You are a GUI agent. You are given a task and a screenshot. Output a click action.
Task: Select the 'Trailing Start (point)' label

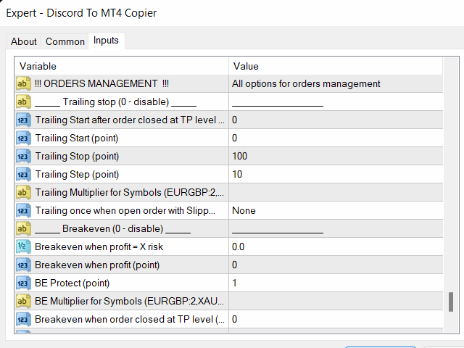tap(77, 138)
